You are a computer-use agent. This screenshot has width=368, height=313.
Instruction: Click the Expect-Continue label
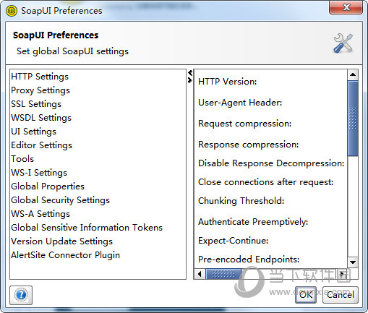tap(233, 241)
